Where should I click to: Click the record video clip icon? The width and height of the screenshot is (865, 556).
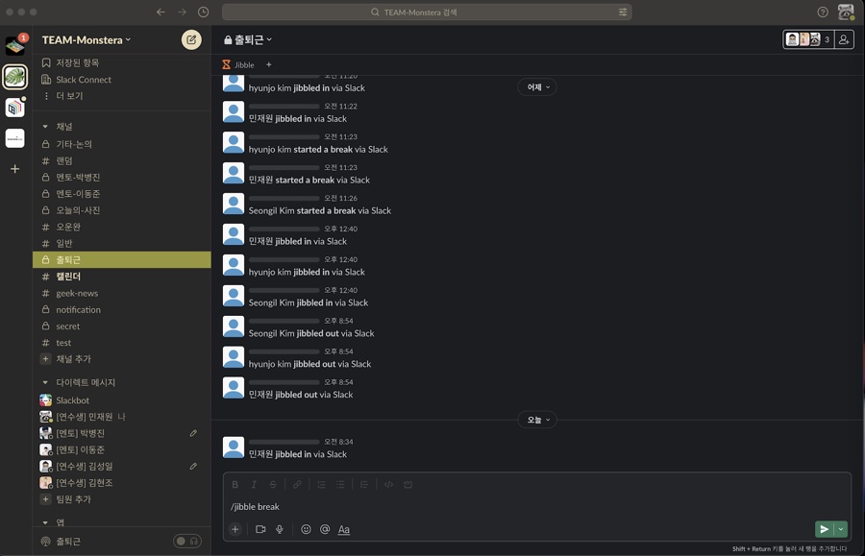tap(260, 529)
